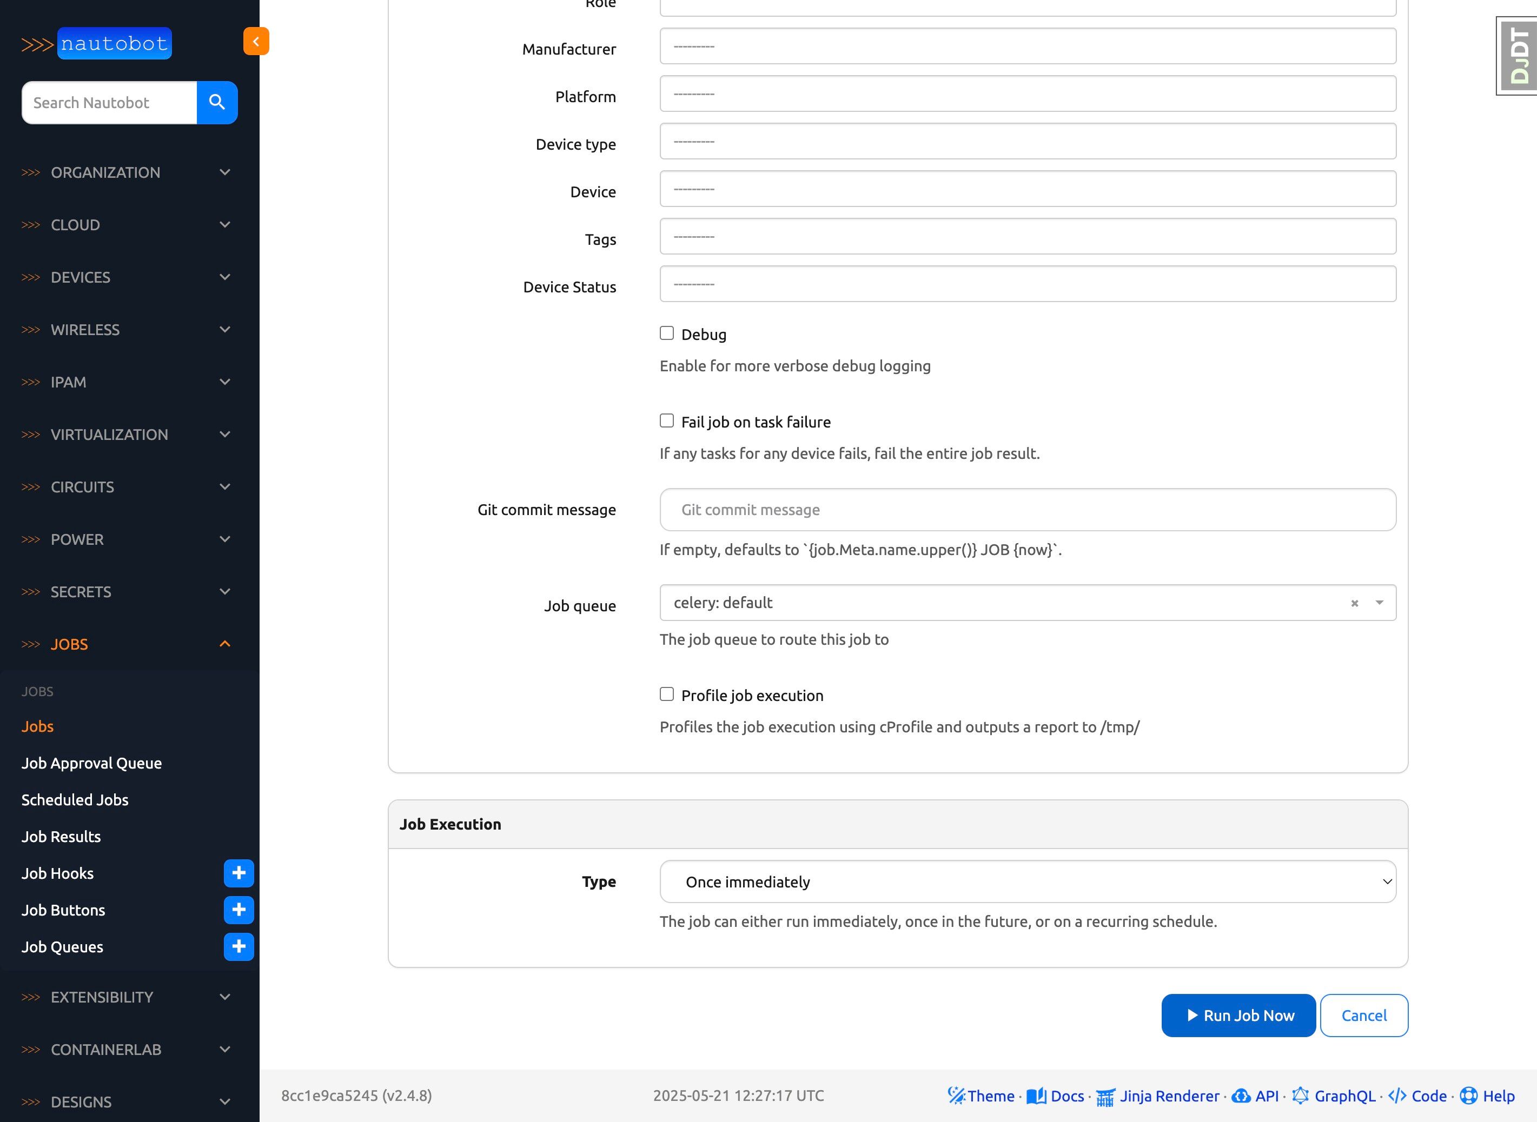Open Job Results in sidebar
The height and width of the screenshot is (1122, 1537).
[61, 837]
